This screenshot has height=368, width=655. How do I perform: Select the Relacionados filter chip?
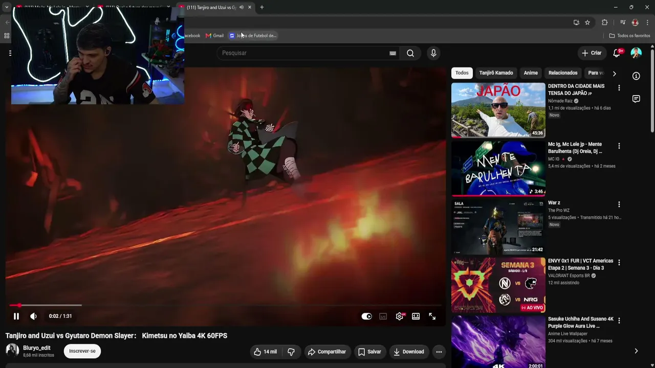(x=563, y=73)
